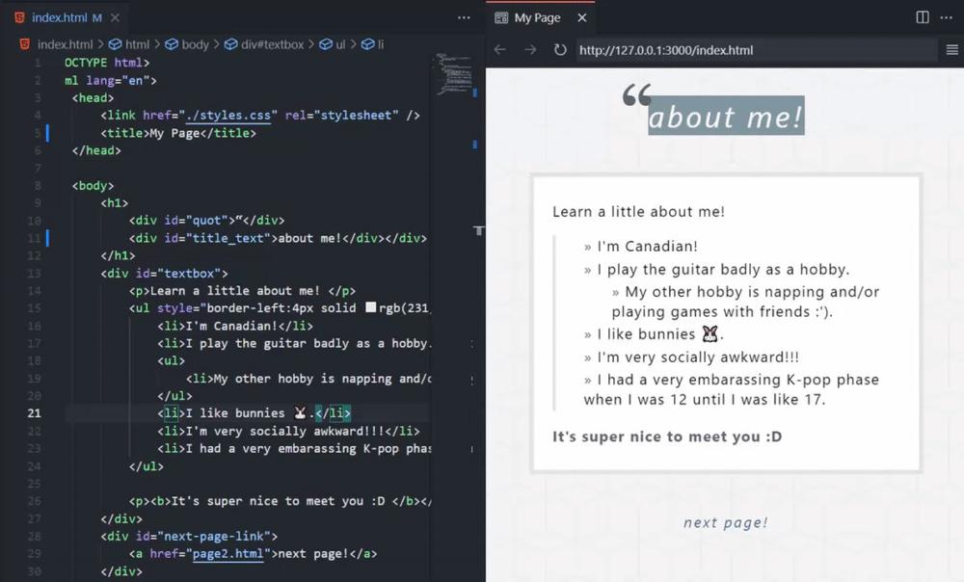Image resolution: width=964 pixels, height=582 pixels.
Task: Click the HTML5 icon in the breadcrumb bar
Action: point(23,43)
